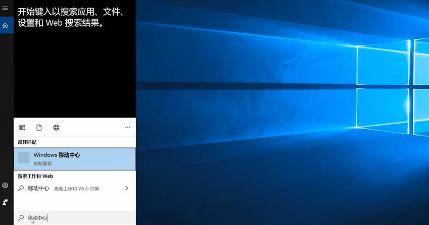
Task: Click the Windows 移动中心 result icon
Action: pyautogui.click(x=24, y=158)
